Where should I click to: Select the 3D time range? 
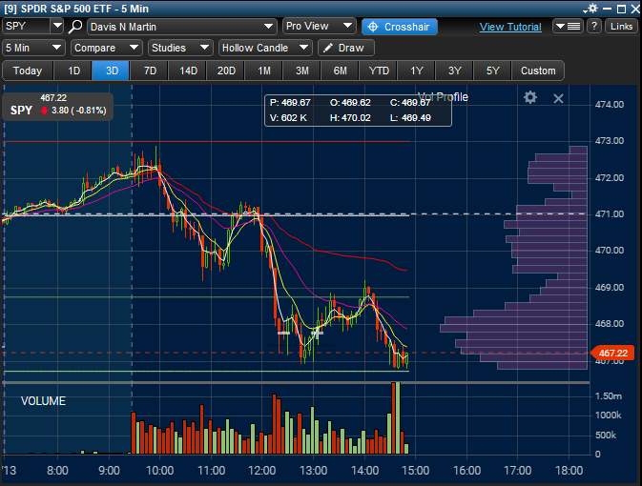pos(112,71)
